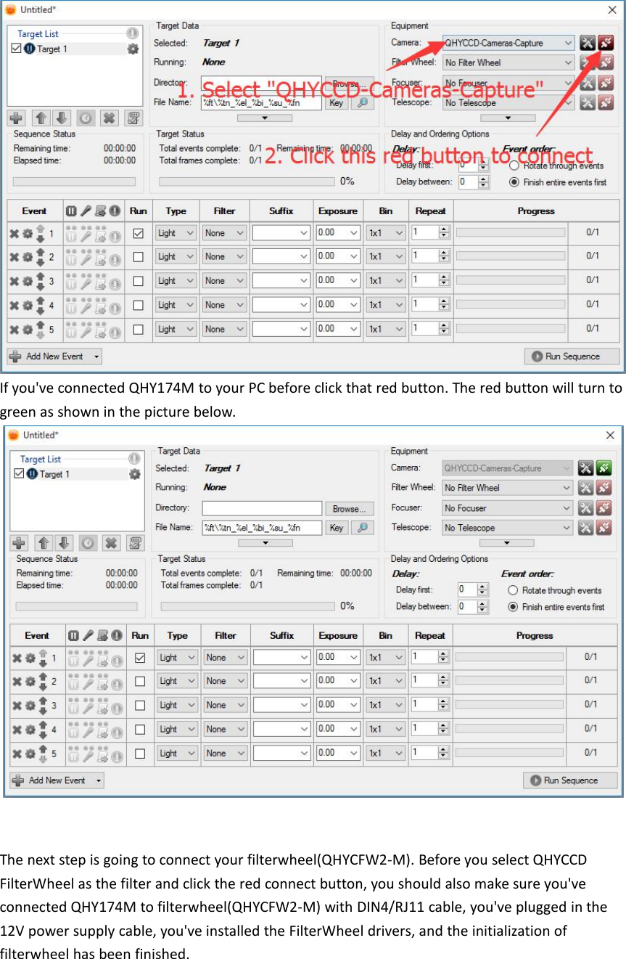Open the camera settings wrench icon
The width and height of the screenshot is (626, 959).
[x=588, y=43]
